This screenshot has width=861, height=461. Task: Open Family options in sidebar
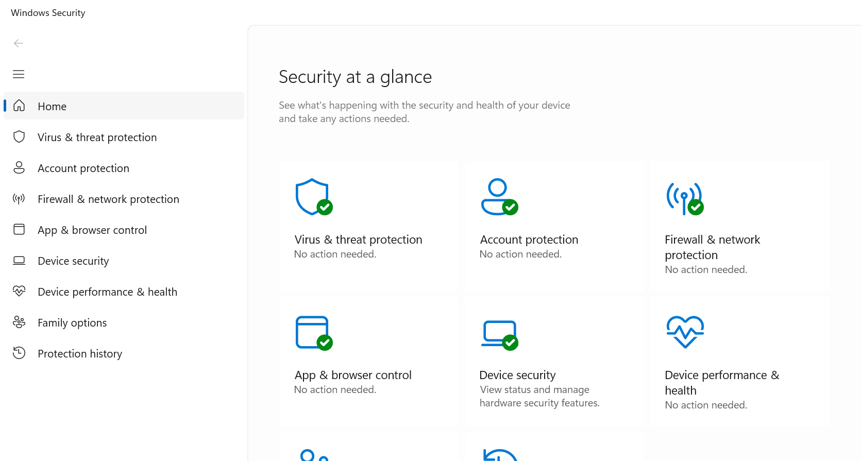[x=124, y=322]
